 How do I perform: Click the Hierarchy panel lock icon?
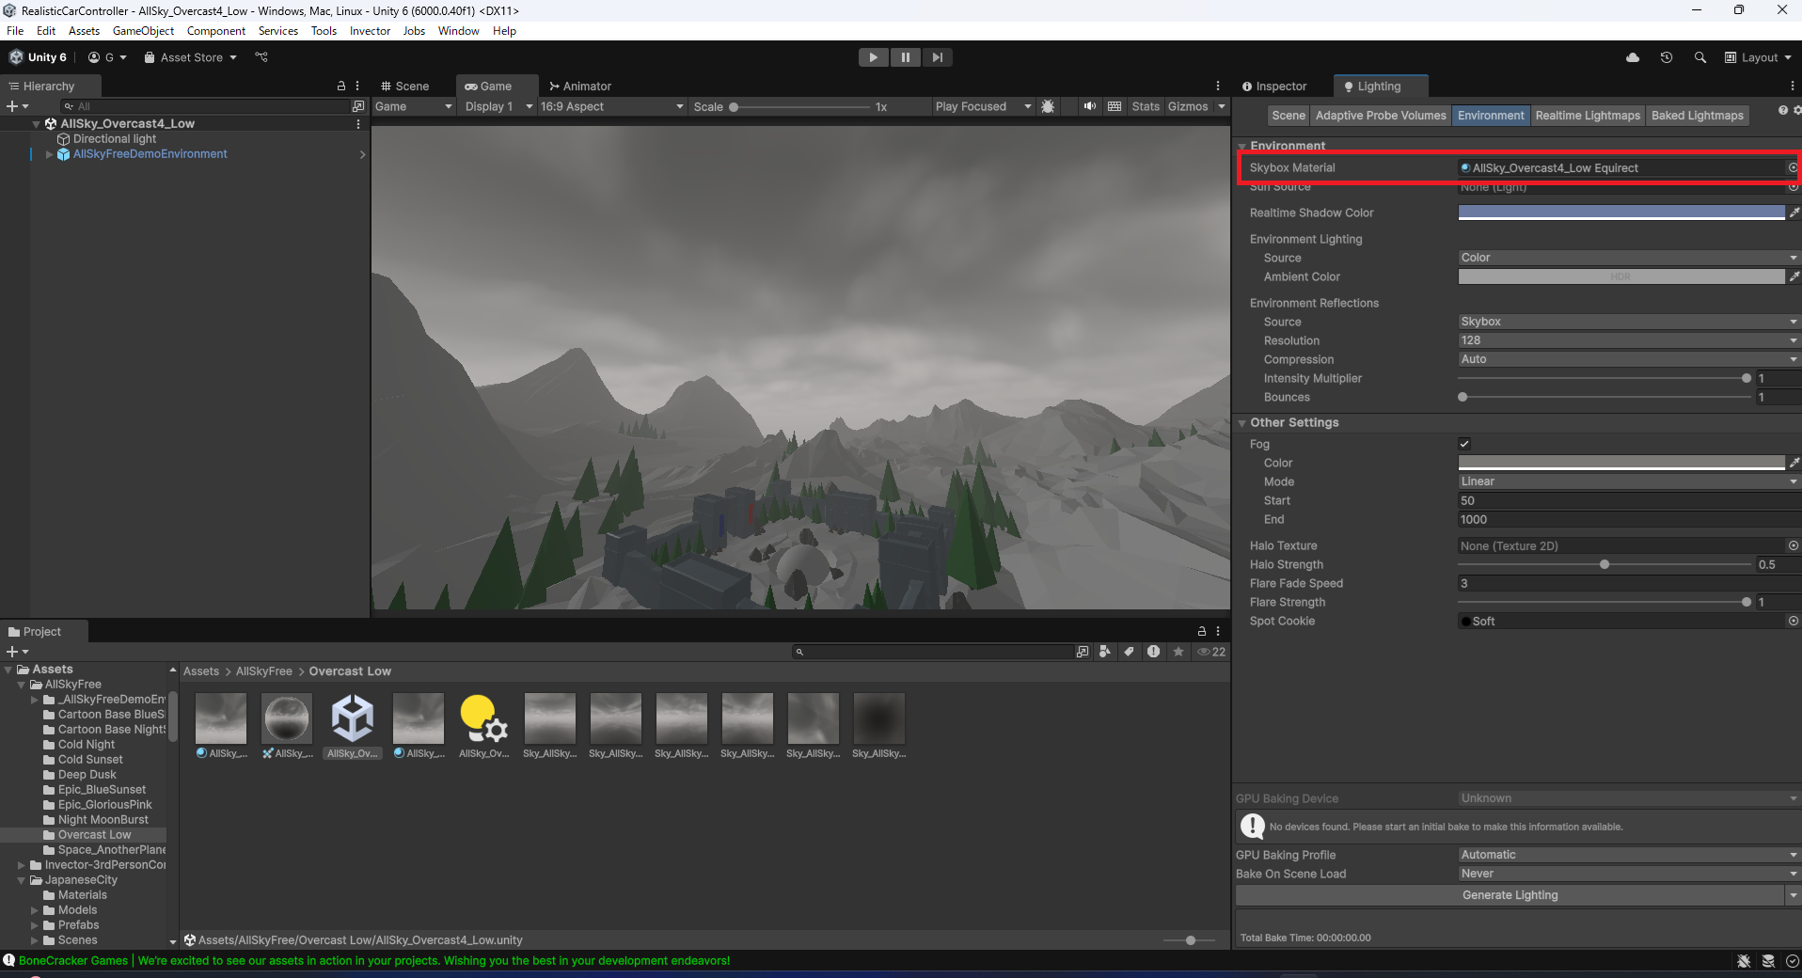click(x=340, y=86)
